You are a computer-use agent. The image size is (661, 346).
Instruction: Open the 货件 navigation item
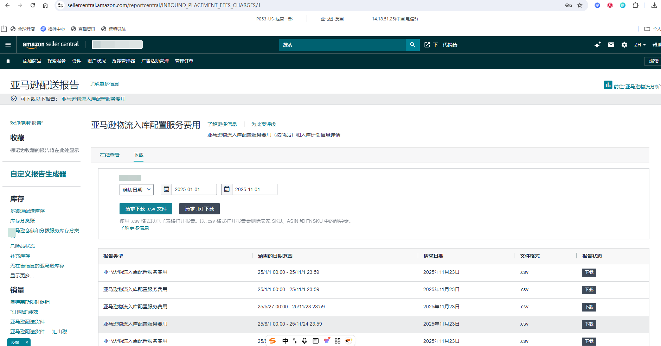coord(77,61)
